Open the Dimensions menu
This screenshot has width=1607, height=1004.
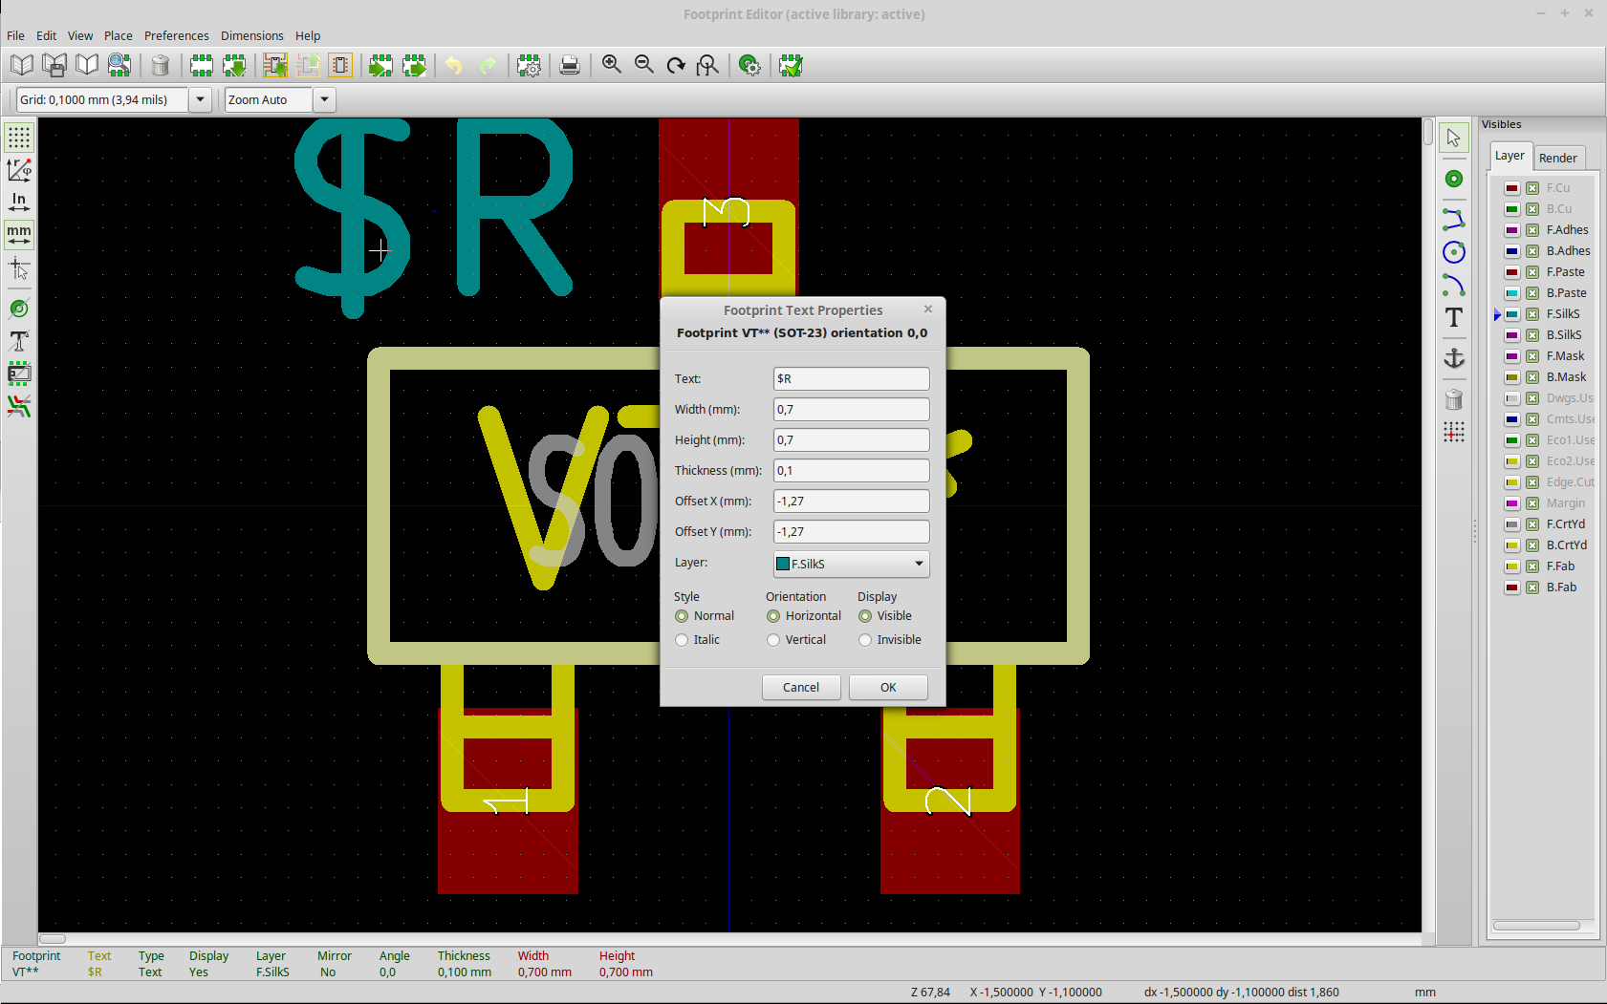[251, 36]
